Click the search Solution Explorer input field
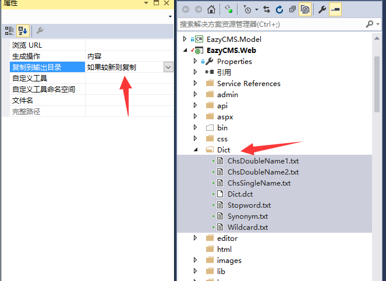Viewport: 386px width, 281px height. (271, 24)
